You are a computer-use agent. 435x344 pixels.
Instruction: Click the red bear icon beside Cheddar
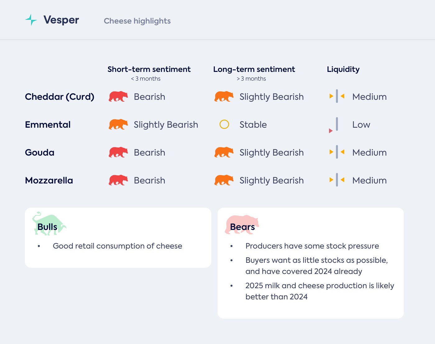point(118,97)
